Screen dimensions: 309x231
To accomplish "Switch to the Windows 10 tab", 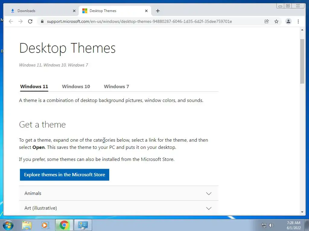I will coord(76,86).
